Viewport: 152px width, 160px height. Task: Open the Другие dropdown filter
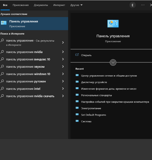point(76,5)
